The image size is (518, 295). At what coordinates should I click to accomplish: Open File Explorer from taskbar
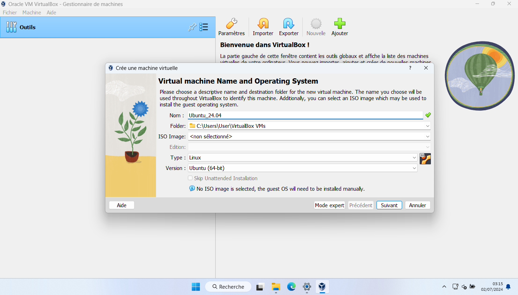point(276,287)
